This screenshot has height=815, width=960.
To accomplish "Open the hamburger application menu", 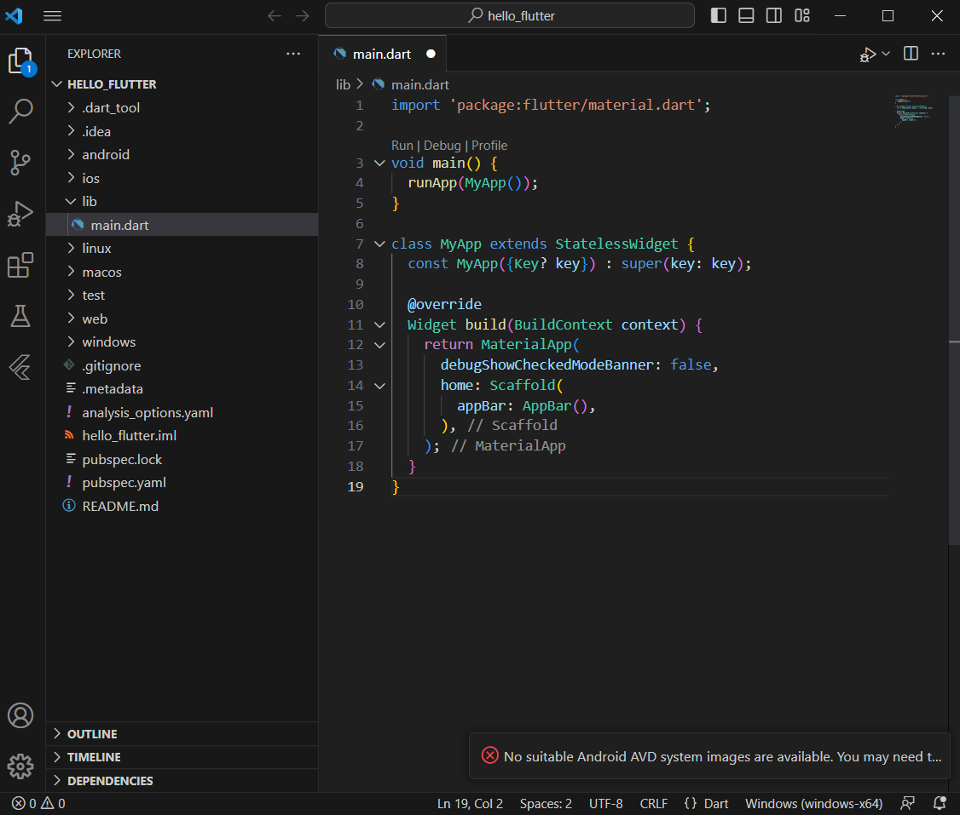I will pos(53,16).
